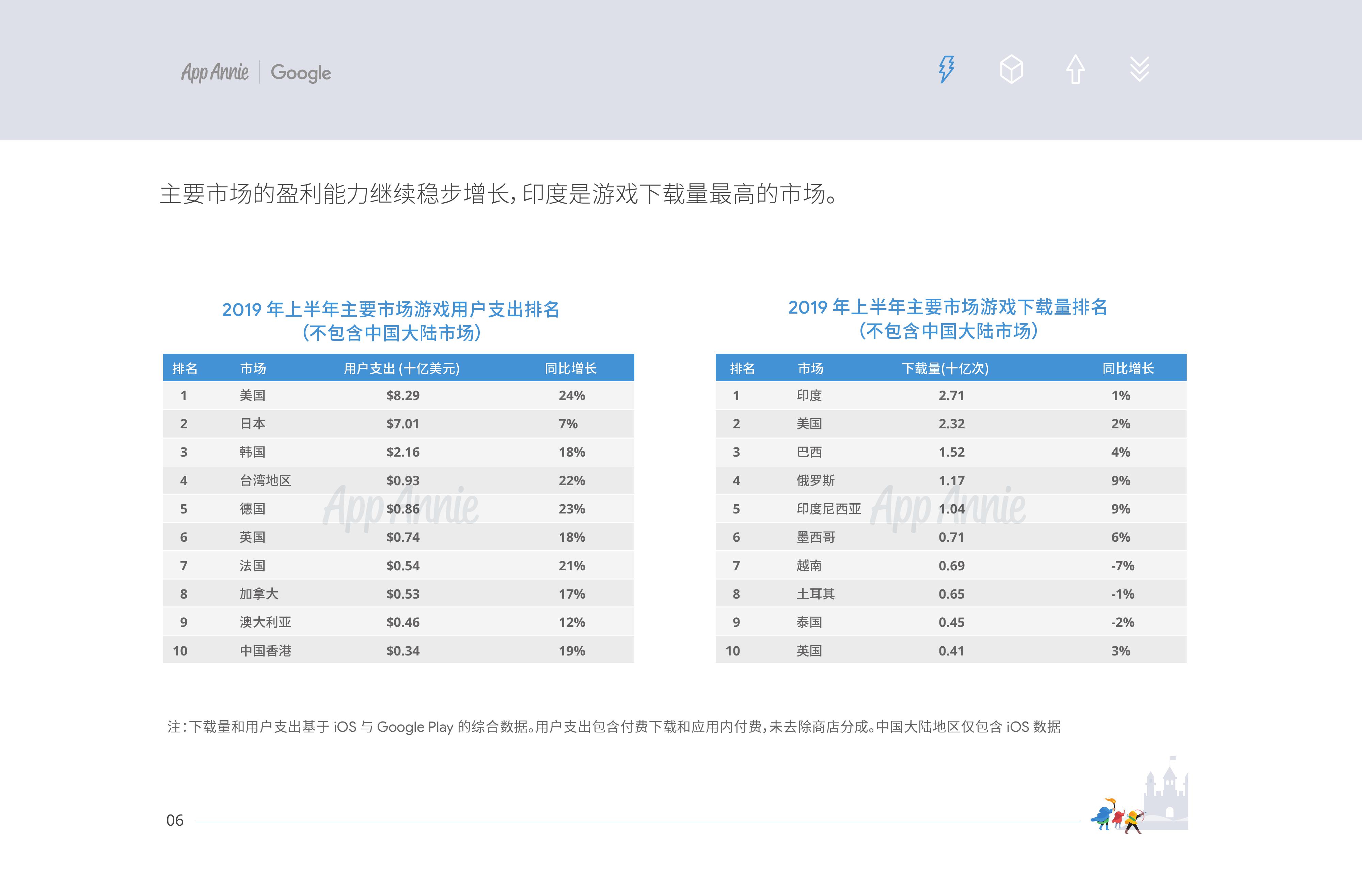Click the footnote about iOS and Google Play
The width and height of the screenshot is (1362, 871).
pos(614,727)
